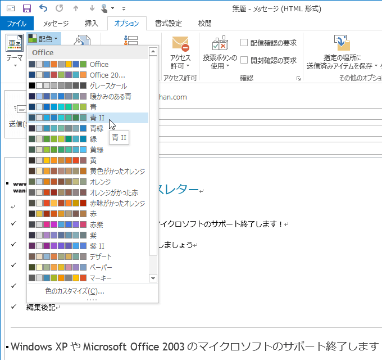The width and height of the screenshot is (382, 360).
Task: Choose the 緑 color scheme
Action: [x=88, y=139]
